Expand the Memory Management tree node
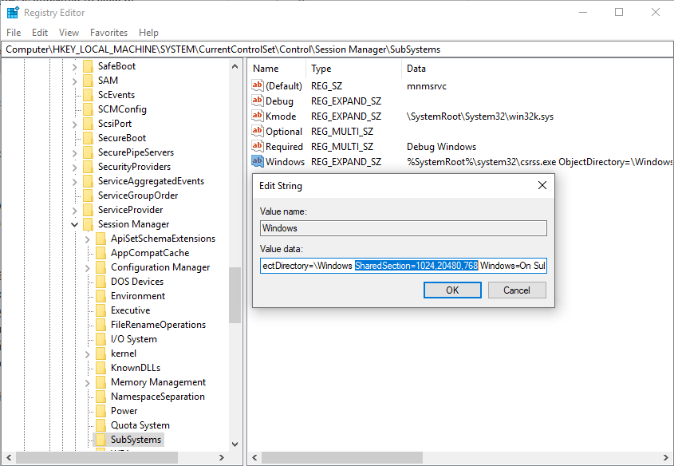 tap(87, 382)
